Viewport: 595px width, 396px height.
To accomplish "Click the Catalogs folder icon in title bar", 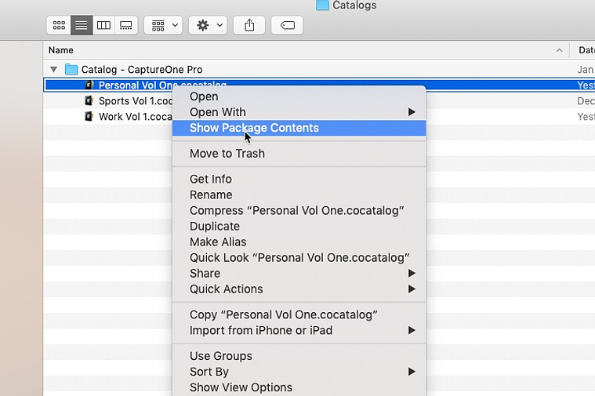I will (322, 5).
